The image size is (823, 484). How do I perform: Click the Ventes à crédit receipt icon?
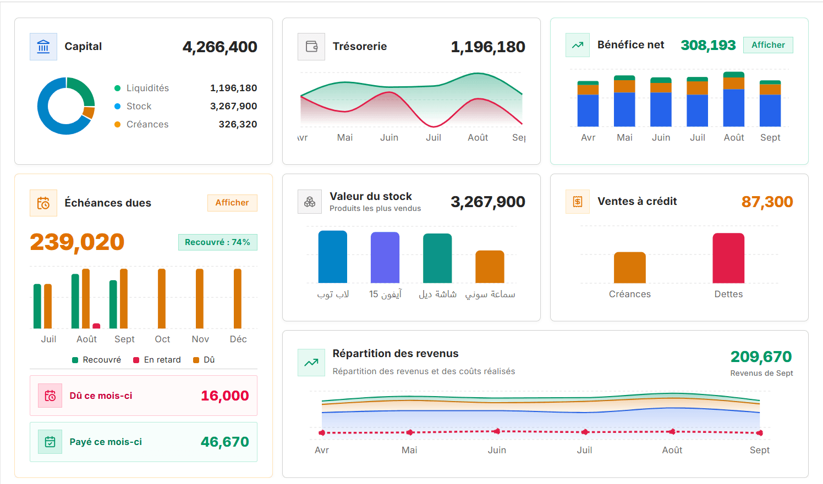click(x=578, y=202)
